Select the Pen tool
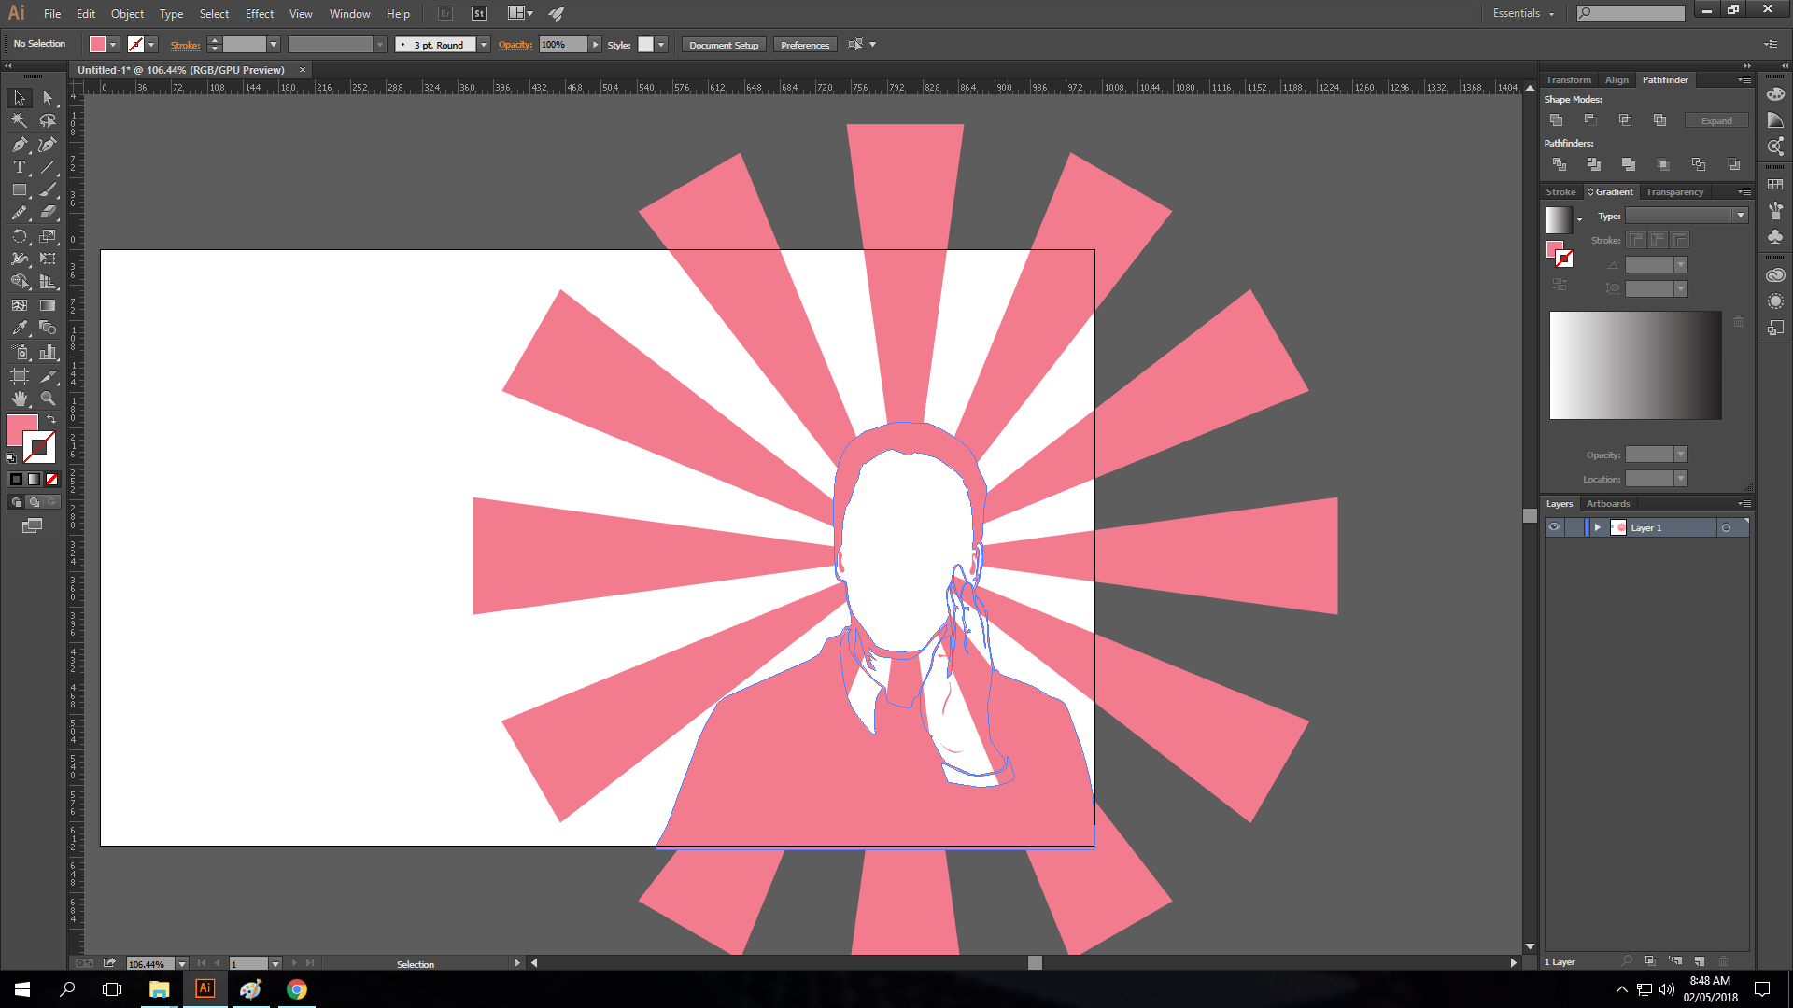 tap(20, 145)
